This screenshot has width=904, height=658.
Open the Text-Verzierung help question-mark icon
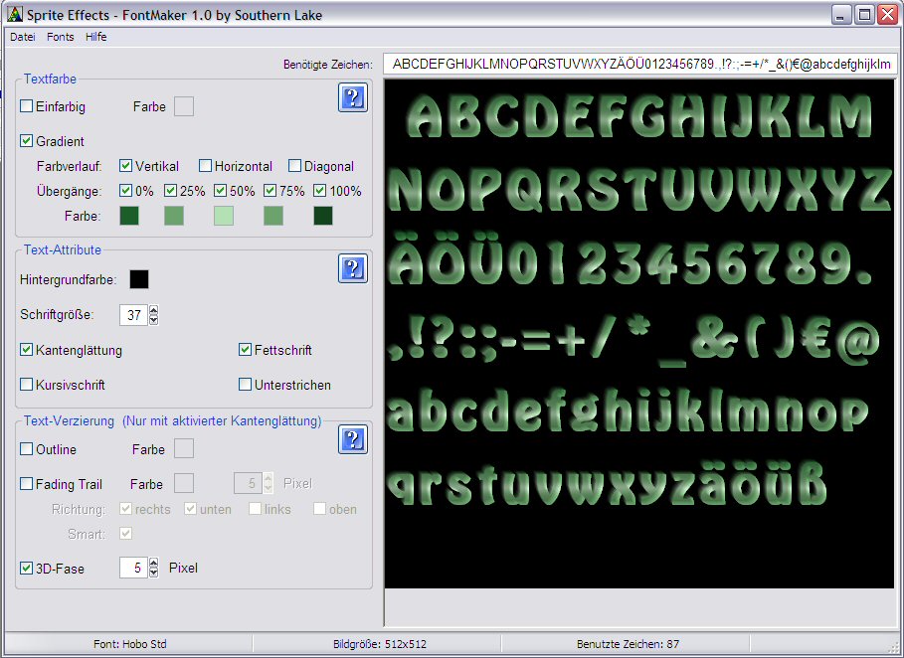coord(353,439)
